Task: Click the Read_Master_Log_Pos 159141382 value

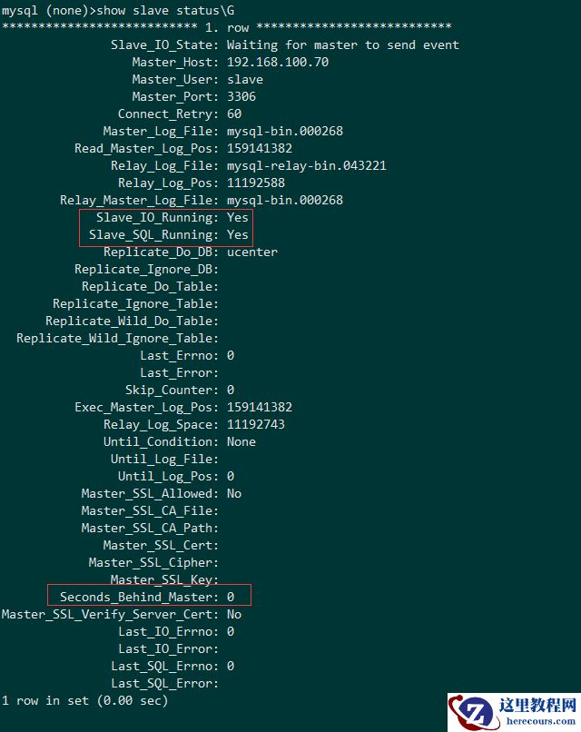Action: coord(260,148)
